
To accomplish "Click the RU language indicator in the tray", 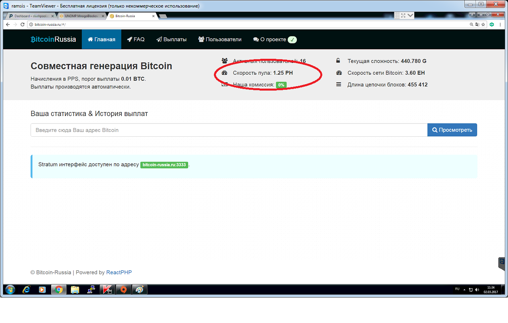I will pos(457,289).
